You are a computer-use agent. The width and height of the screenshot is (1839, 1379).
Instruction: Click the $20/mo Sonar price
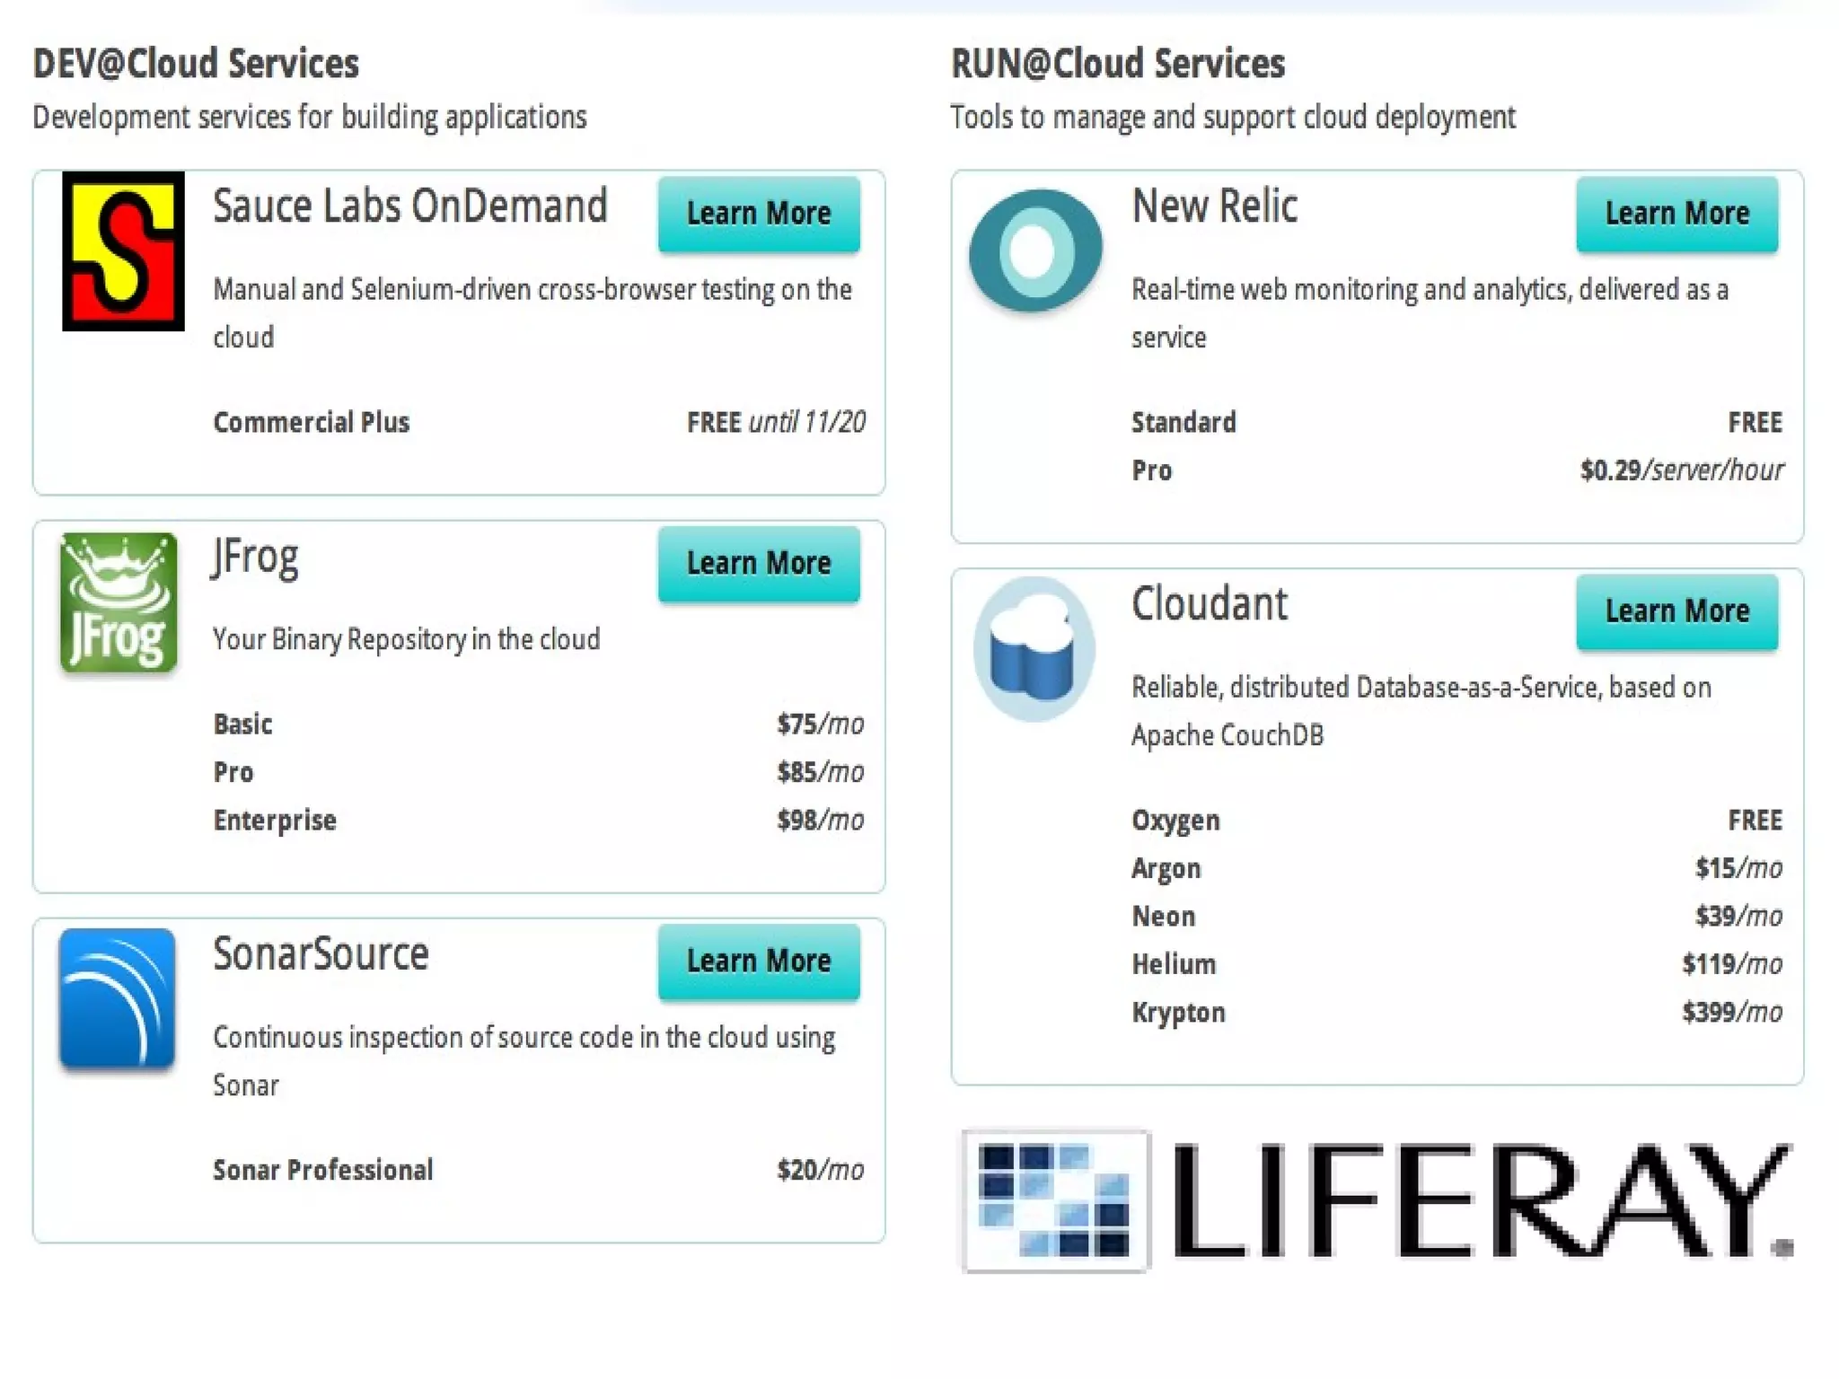(x=820, y=1170)
